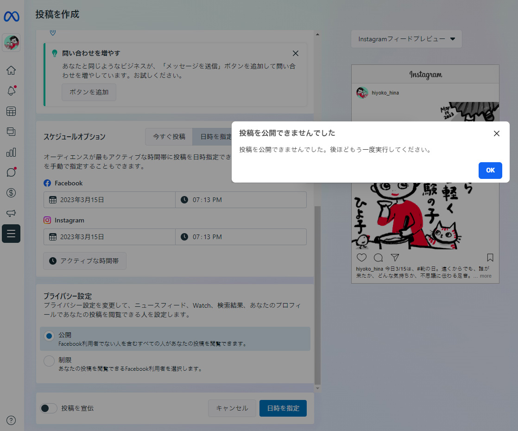This screenshot has width=518, height=431.
Task: Open the hamburger All Tools menu
Action: tap(11, 234)
